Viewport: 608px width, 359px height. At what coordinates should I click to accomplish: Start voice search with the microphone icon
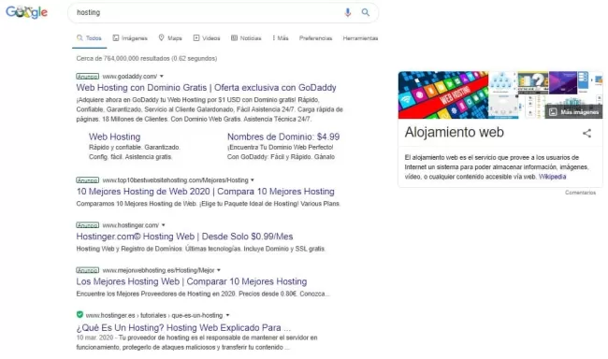tap(348, 12)
